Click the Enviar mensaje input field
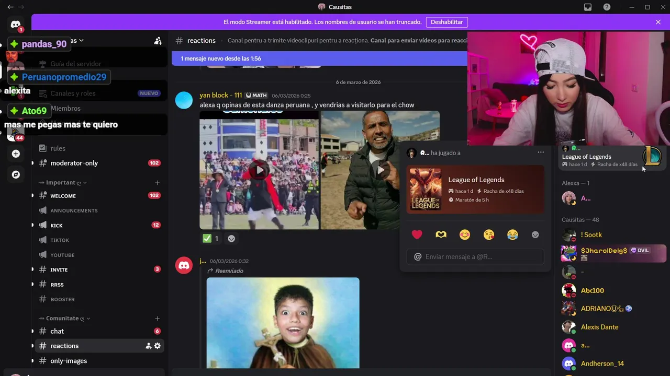Viewport: 670px width, 376px height. click(x=475, y=256)
